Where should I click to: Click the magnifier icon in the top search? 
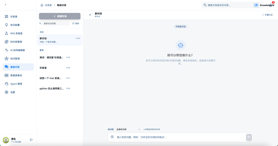tap(205, 5)
